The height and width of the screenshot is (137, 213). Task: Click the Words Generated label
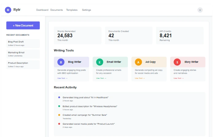coord(66,31)
